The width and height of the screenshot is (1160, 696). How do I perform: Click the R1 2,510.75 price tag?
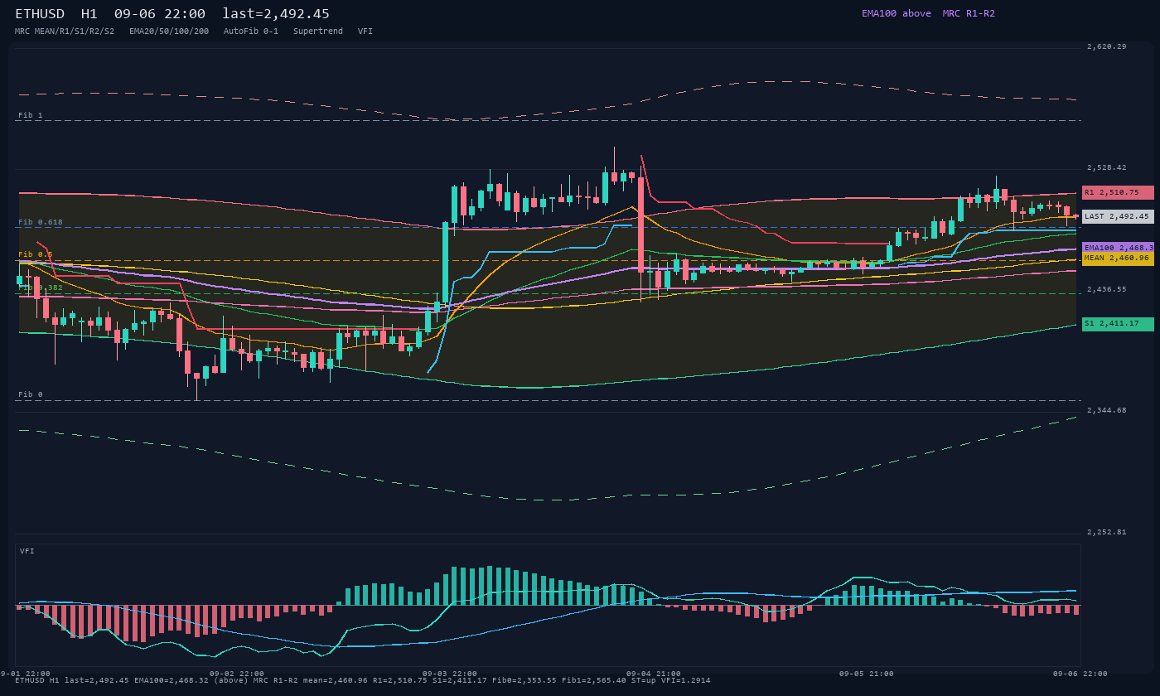point(1118,192)
